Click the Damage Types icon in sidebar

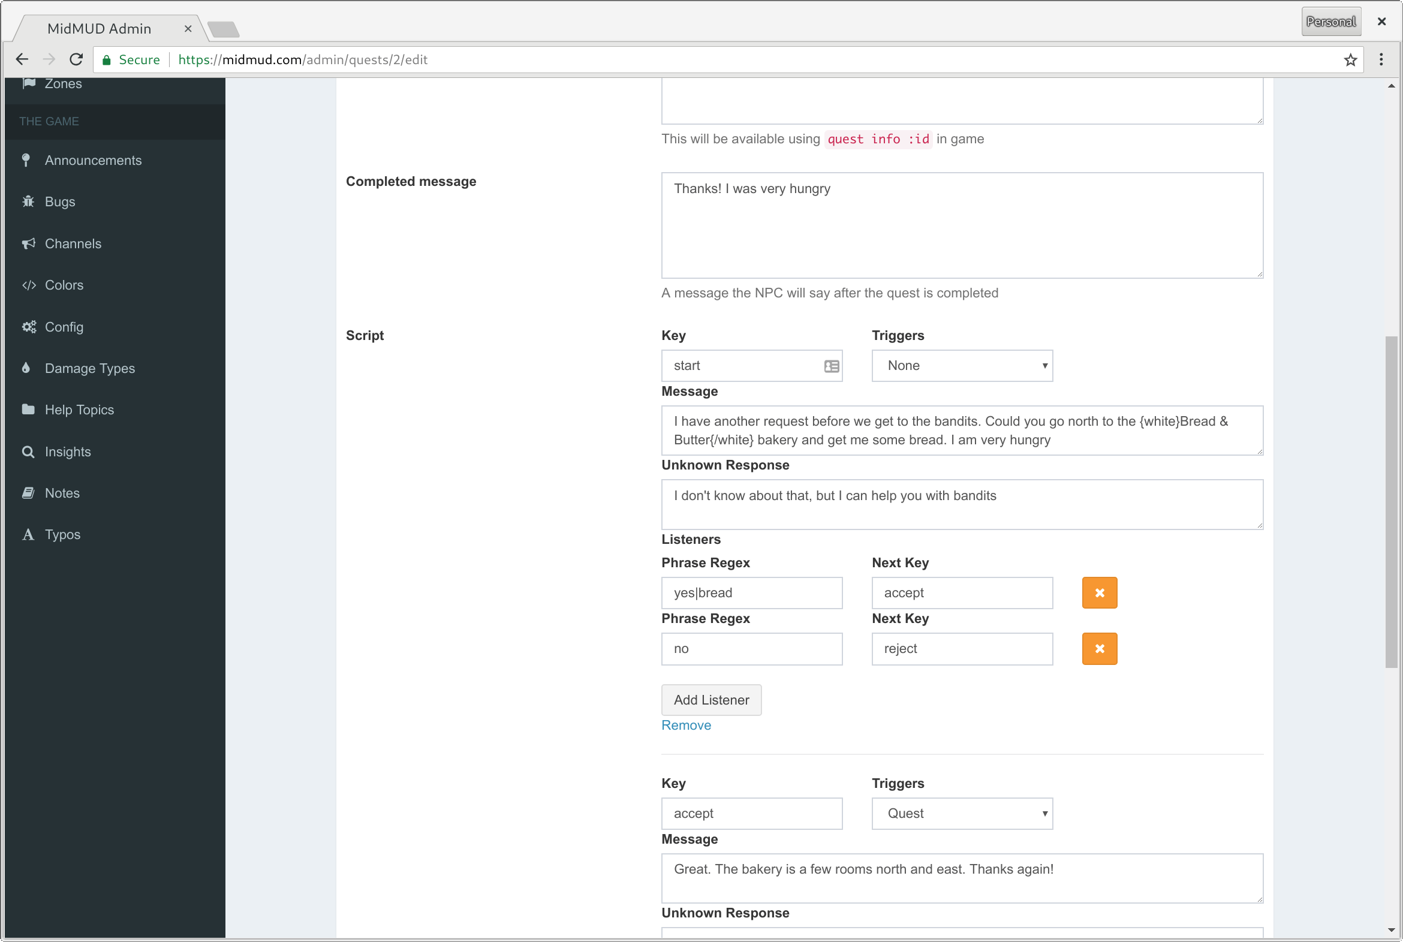tap(28, 368)
